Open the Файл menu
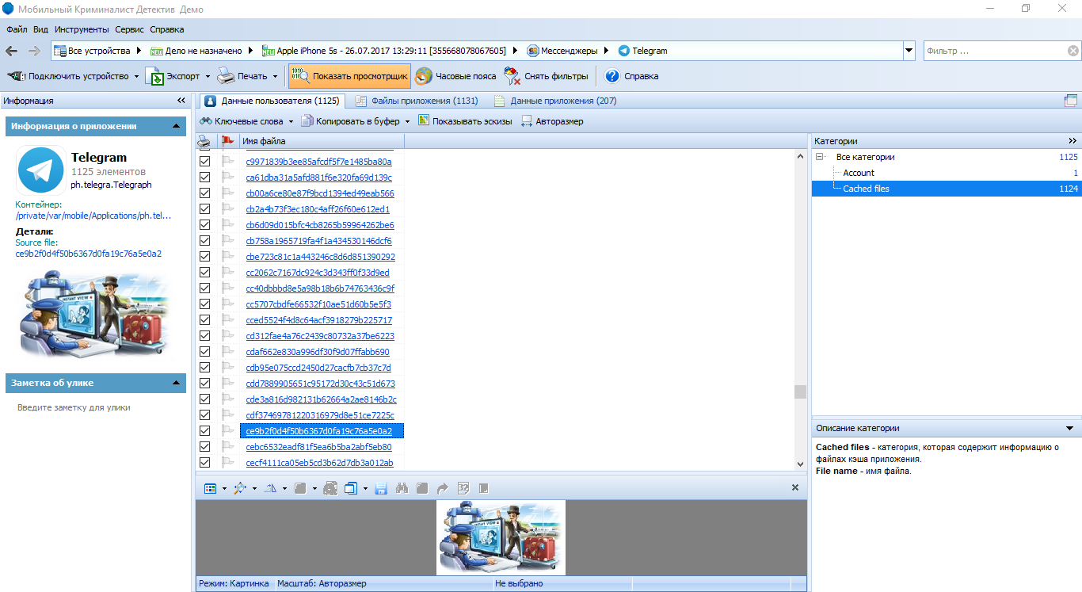 click(17, 29)
